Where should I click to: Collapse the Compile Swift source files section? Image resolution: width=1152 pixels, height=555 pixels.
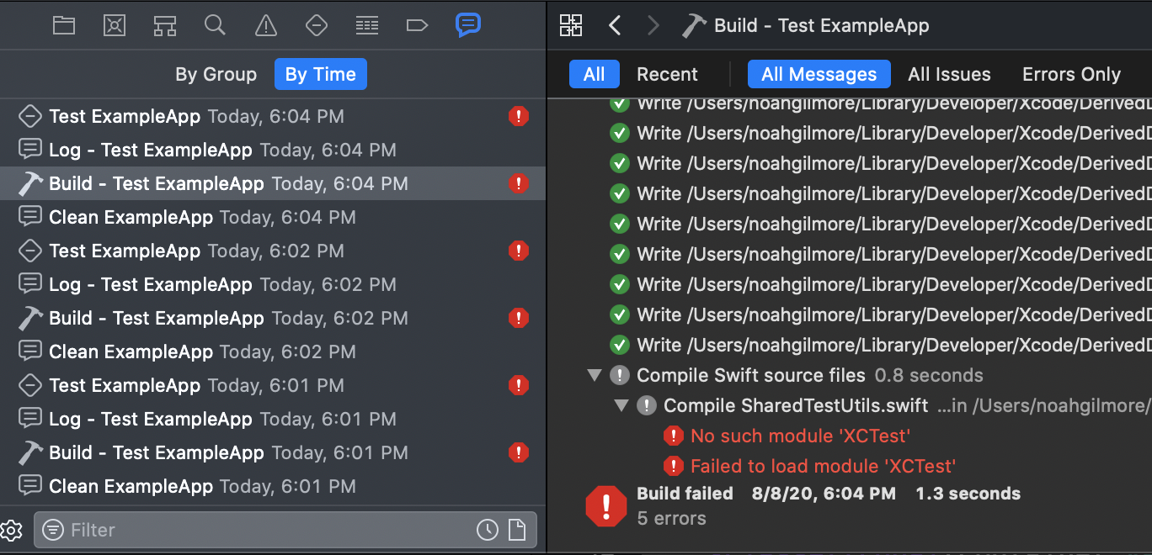click(595, 375)
